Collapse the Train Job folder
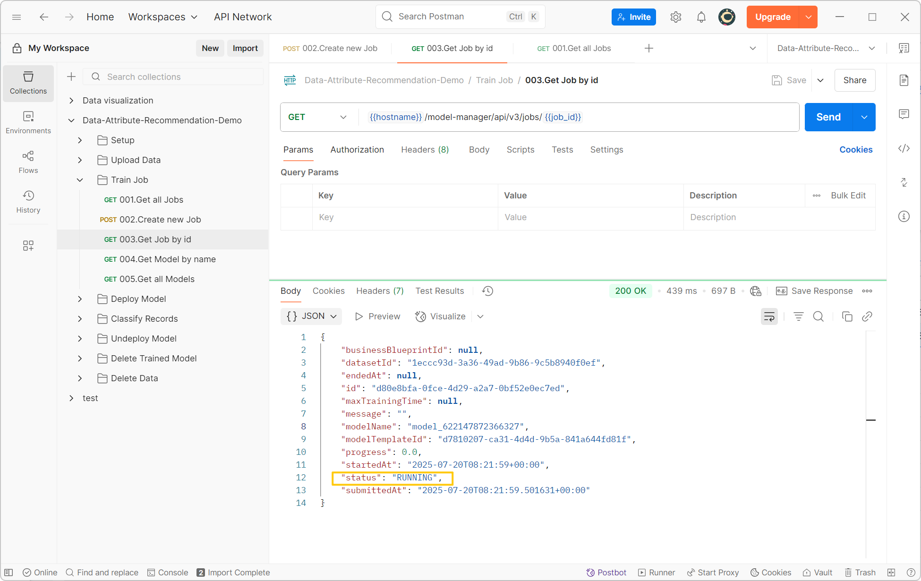Viewport: 921px width, 581px height. tap(80, 180)
